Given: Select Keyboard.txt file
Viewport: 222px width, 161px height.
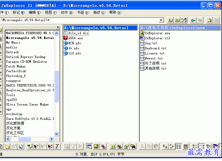Looking at the screenshot, I should pyautogui.click(x=153, y=48).
